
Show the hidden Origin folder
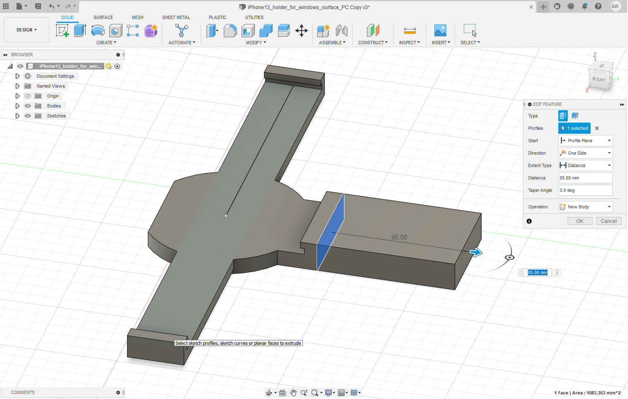28,96
